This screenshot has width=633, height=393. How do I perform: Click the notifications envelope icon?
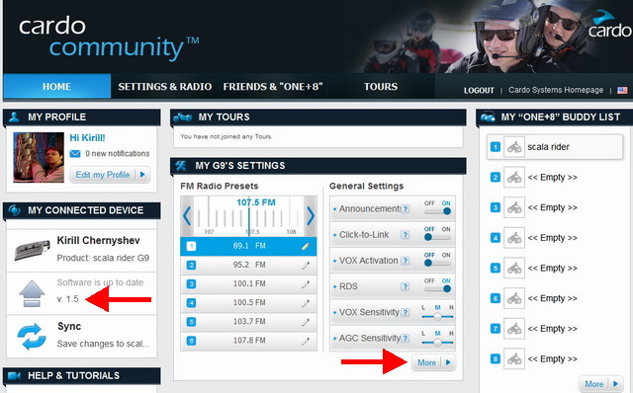point(75,154)
